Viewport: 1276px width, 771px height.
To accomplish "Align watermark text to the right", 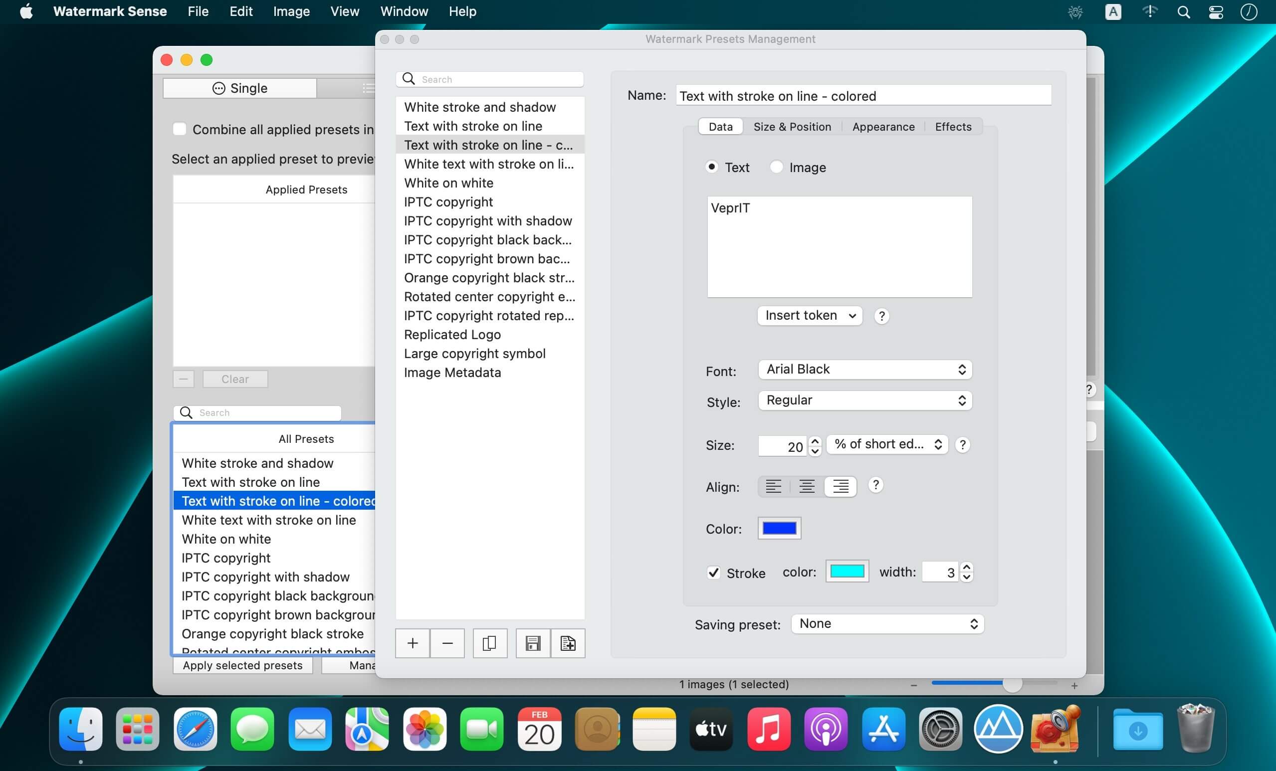I will tap(840, 486).
